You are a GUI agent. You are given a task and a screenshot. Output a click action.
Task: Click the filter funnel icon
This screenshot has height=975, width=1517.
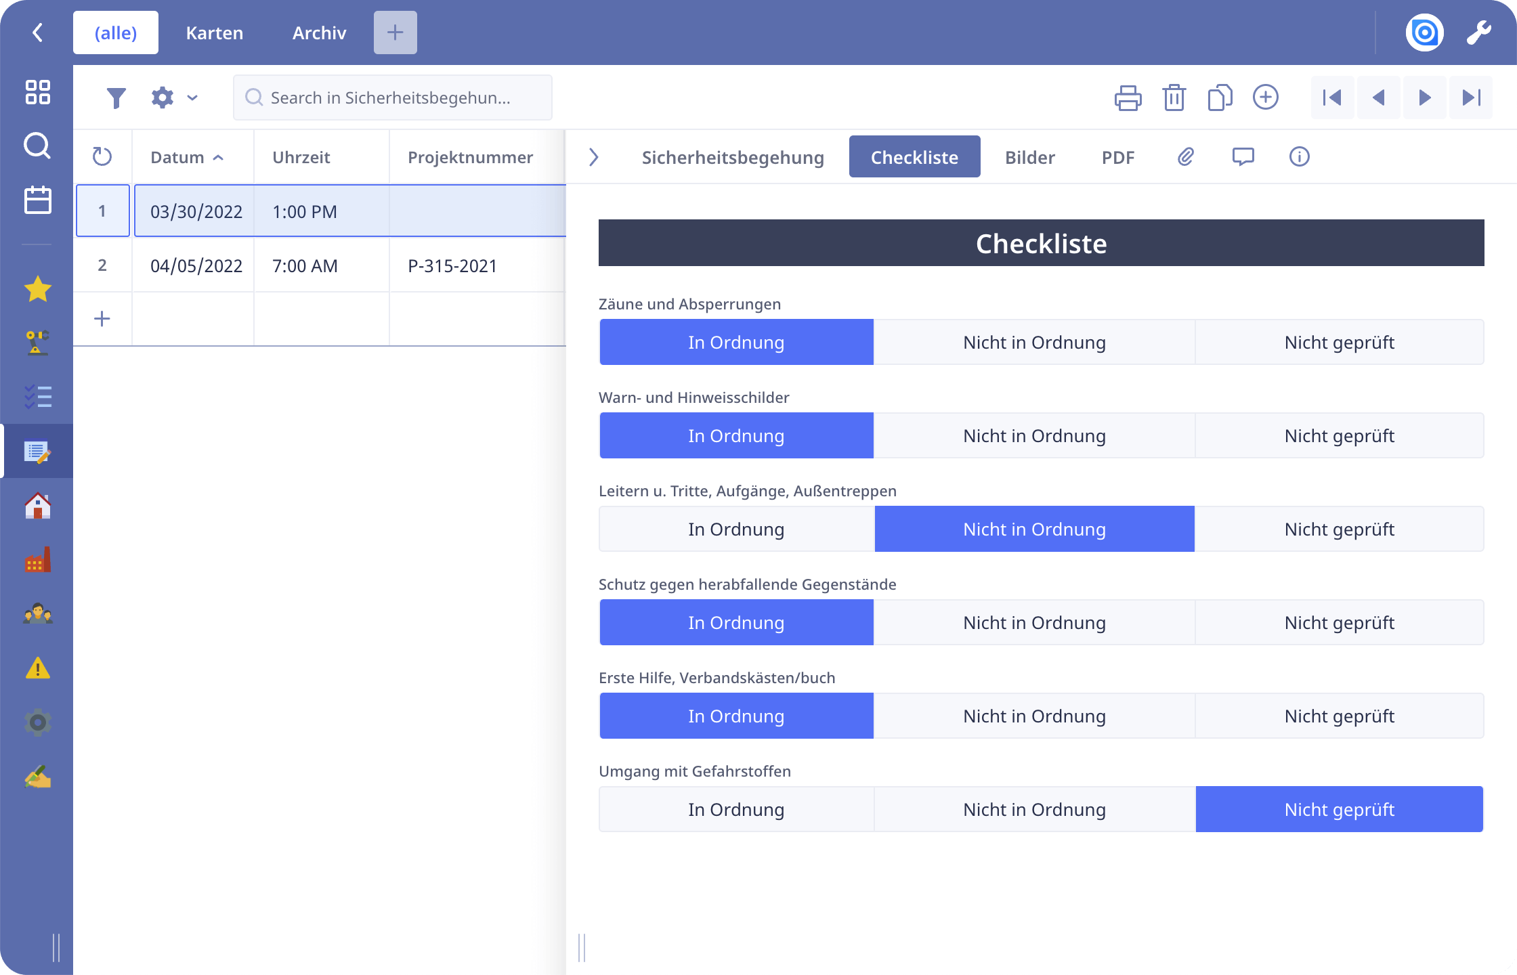(x=116, y=98)
